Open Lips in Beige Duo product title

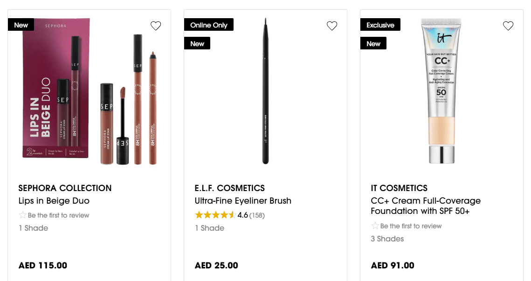(x=54, y=201)
